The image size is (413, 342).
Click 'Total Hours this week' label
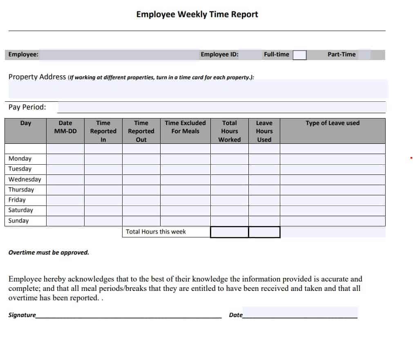pyautogui.click(x=156, y=232)
